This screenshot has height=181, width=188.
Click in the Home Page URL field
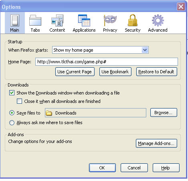point(107,62)
